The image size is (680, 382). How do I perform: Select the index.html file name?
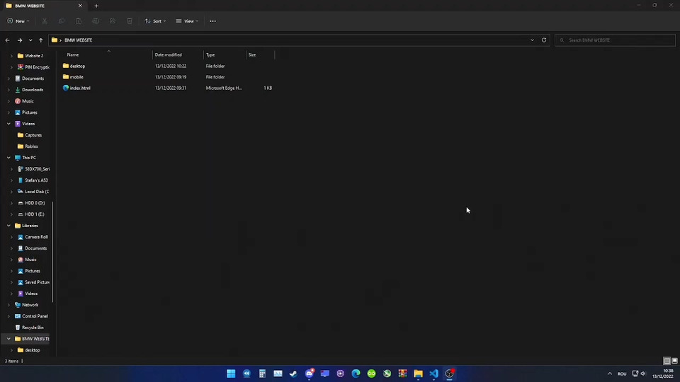pyautogui.click(x=80, y=88)
